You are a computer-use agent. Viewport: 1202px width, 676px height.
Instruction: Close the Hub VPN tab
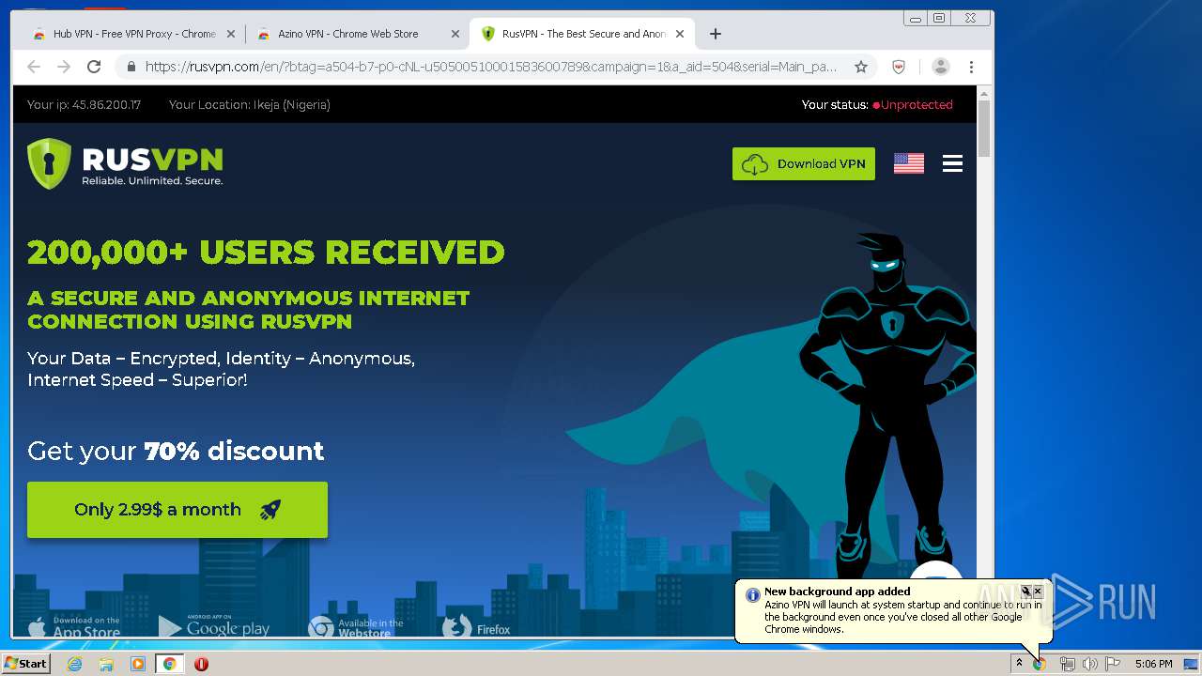click(x=230, y=34)
